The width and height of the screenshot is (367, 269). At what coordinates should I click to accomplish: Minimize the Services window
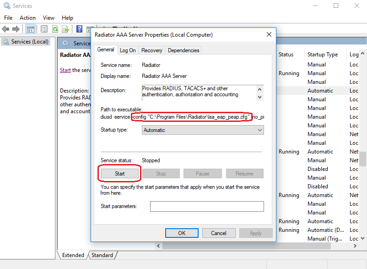click(x=315, y=5)
